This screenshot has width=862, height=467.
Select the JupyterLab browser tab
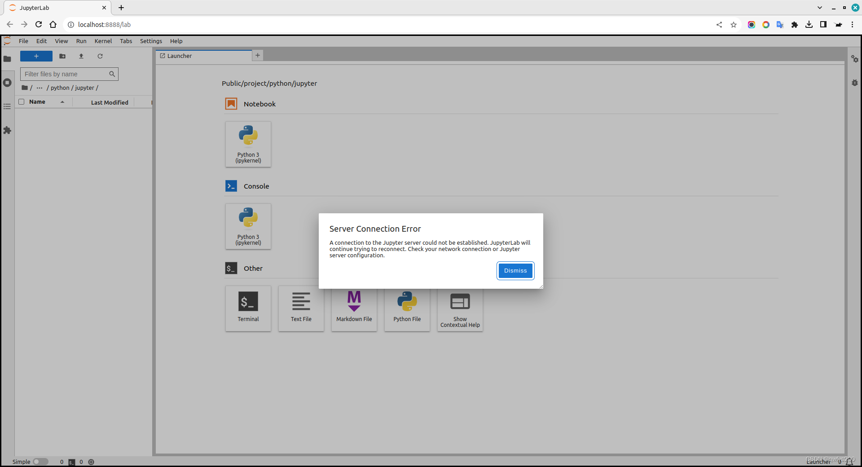pyautogui.click(x=57, y=8)
